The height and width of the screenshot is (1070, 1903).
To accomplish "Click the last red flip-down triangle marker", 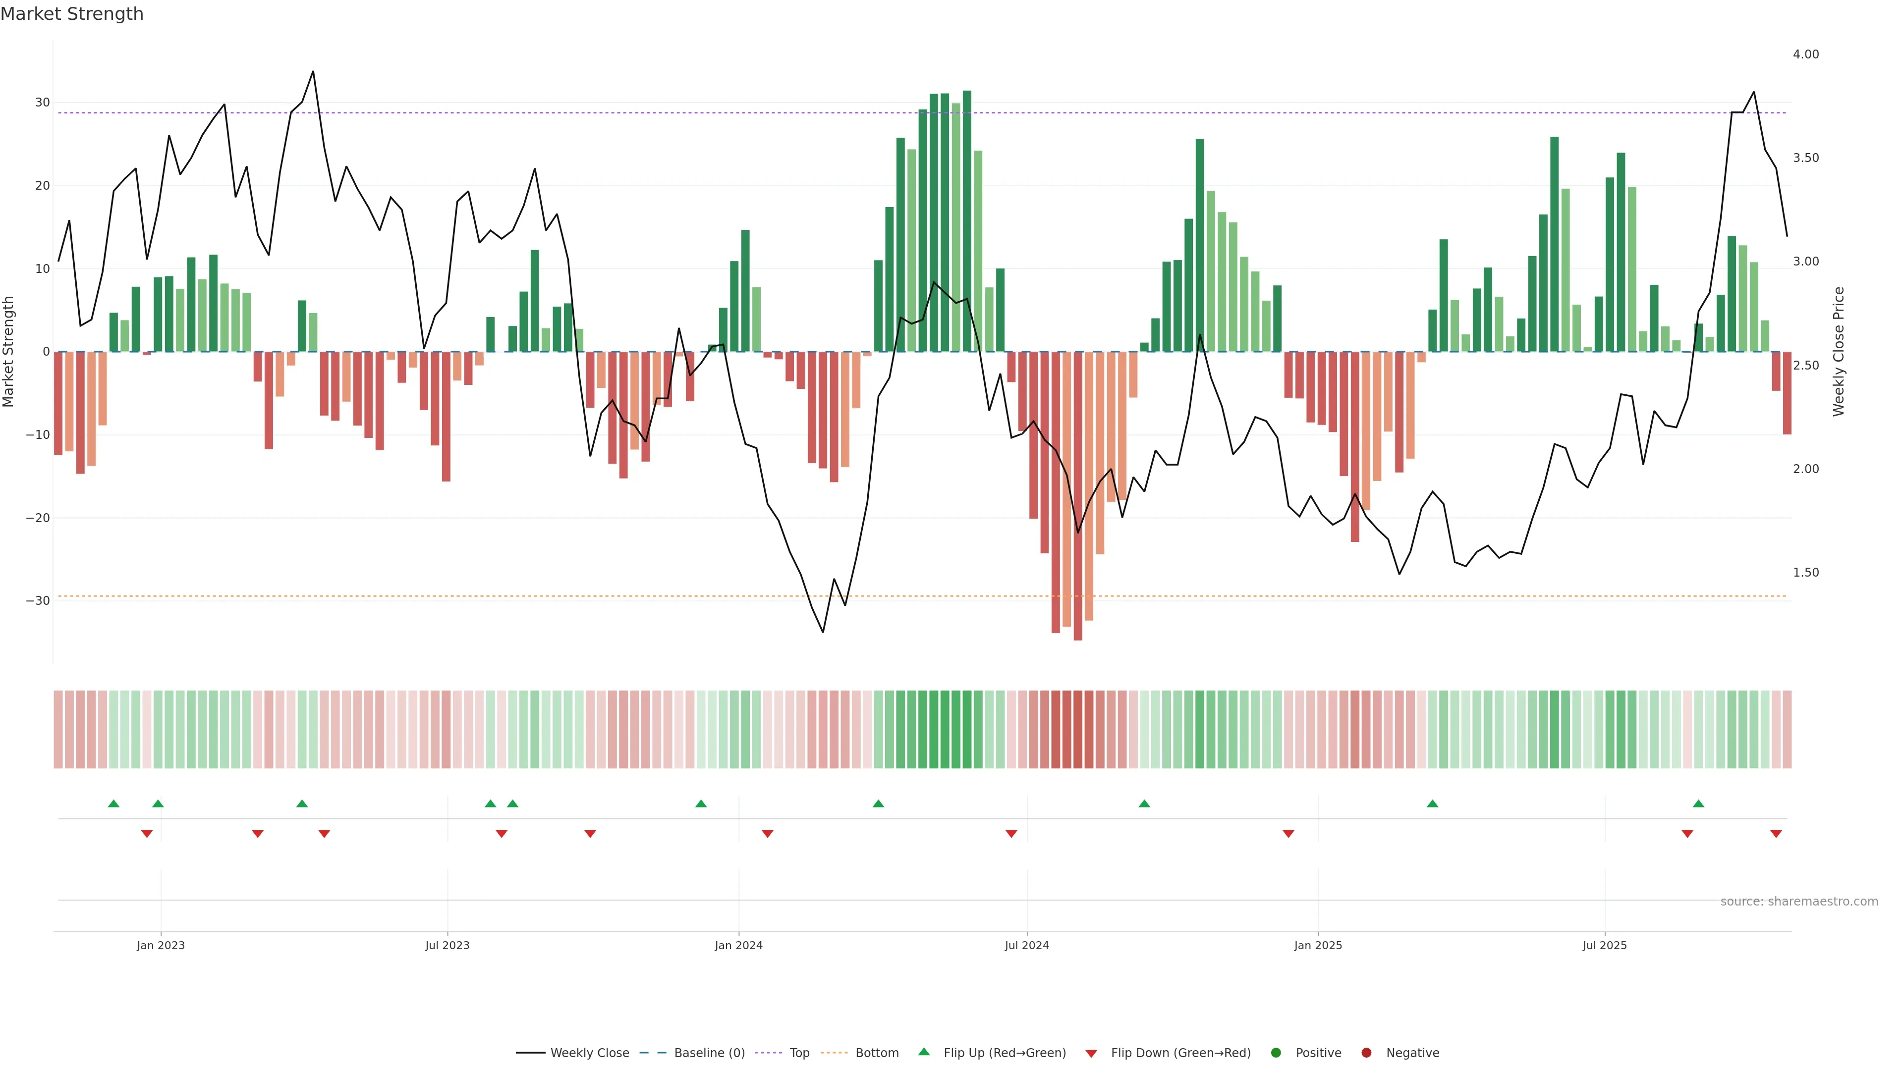I will tap(1776, 834).
